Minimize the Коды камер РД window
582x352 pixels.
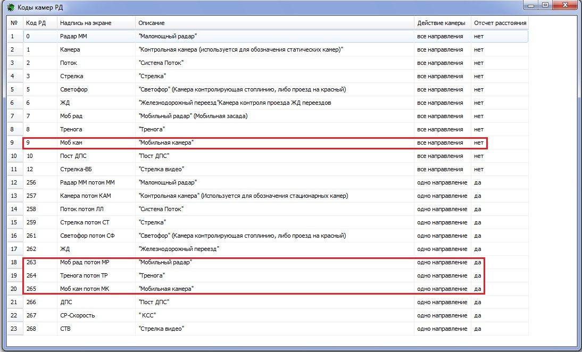[531, 5]
